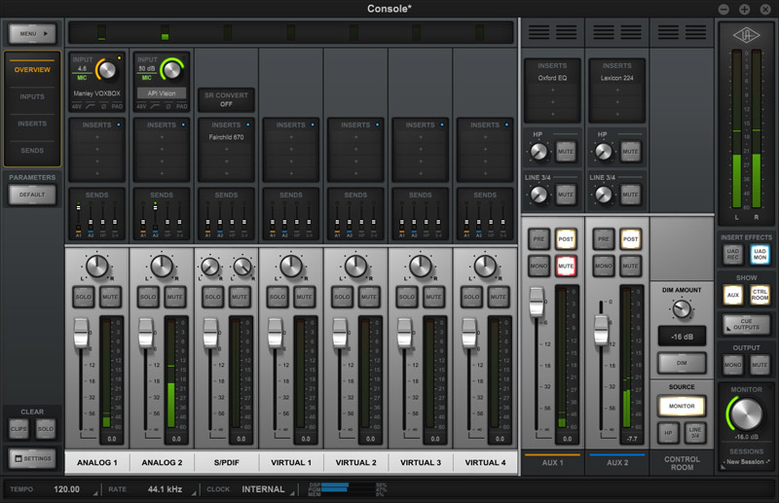The height and width of the screenshot is (503, 779).
Task: Click the AUX 2 fader handle
Action: [x=601, y=329]
